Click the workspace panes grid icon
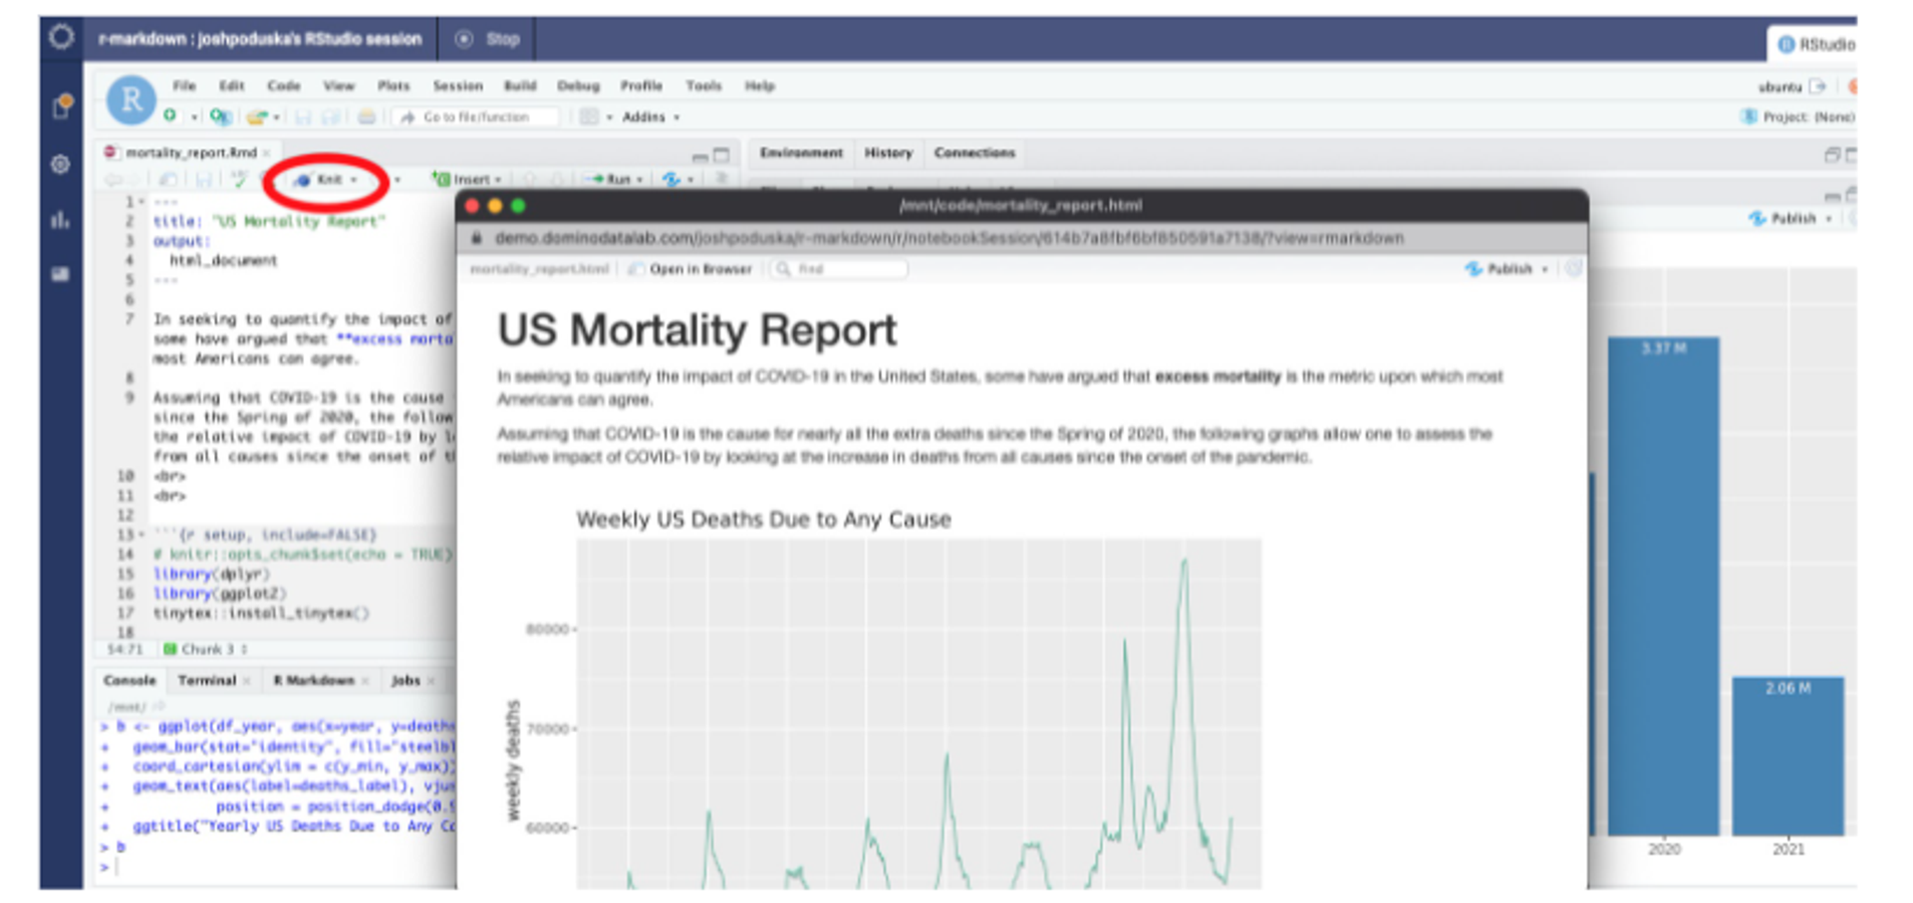Viewport: 1913px width, 903px height. pyautogui.click(x=590, y=116)
